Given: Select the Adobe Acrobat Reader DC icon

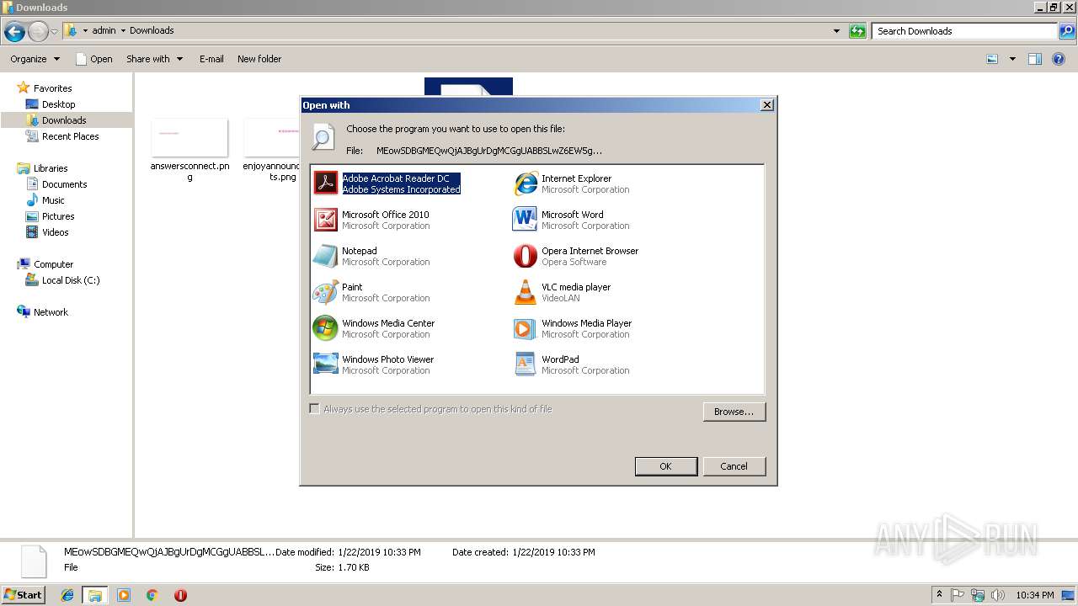Looking at the screenshot, I should tap(326, 183).
